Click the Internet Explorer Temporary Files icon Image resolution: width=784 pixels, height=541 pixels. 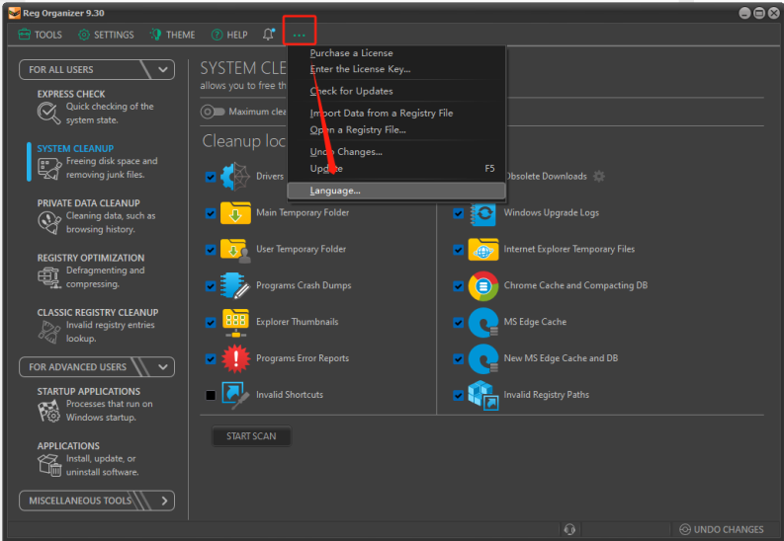tap(483, 250)
